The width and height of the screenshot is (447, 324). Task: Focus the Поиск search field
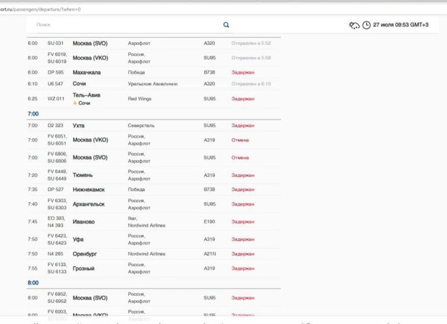click(128, 25)
